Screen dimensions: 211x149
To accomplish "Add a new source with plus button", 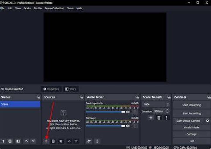I will point(46,141).
